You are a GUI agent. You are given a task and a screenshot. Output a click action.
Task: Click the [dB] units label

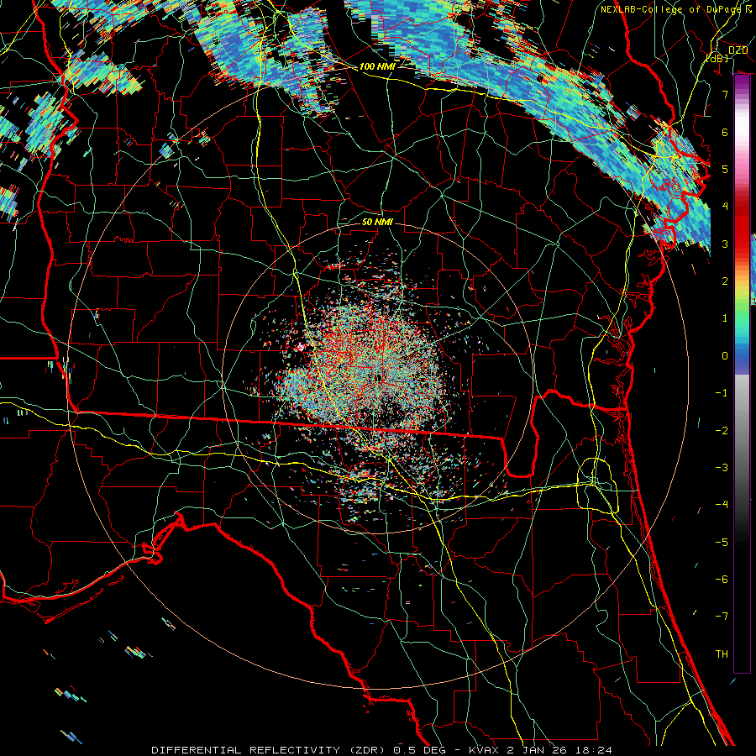(717, 58)
